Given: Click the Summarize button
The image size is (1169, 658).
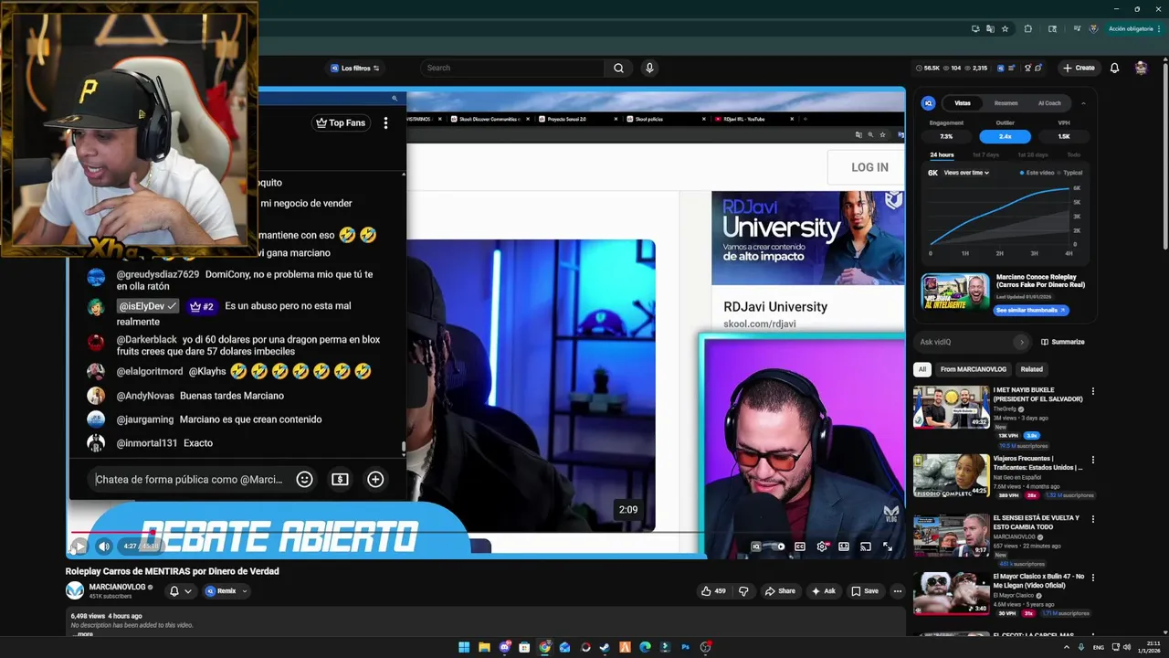Looking at the screenshot, I should 1062,342.
